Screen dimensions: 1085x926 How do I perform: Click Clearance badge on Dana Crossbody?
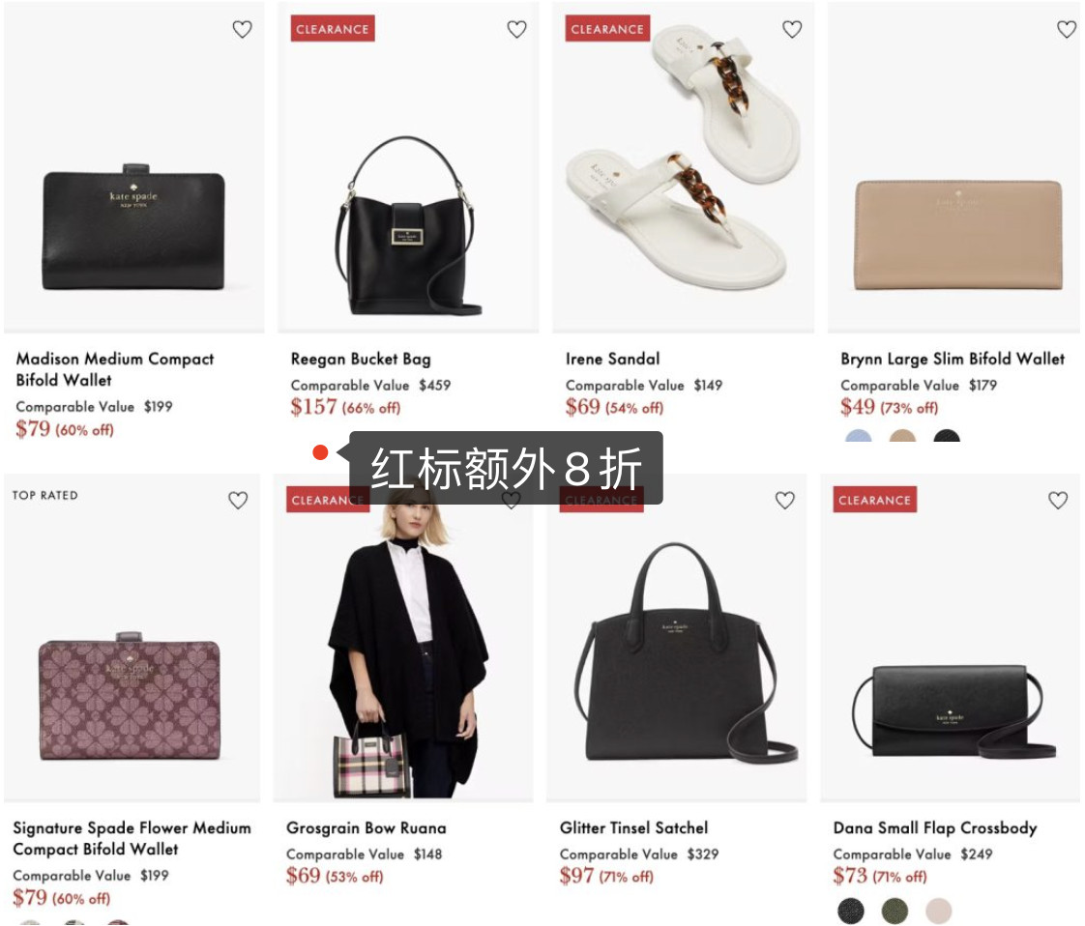coord(874,500)
